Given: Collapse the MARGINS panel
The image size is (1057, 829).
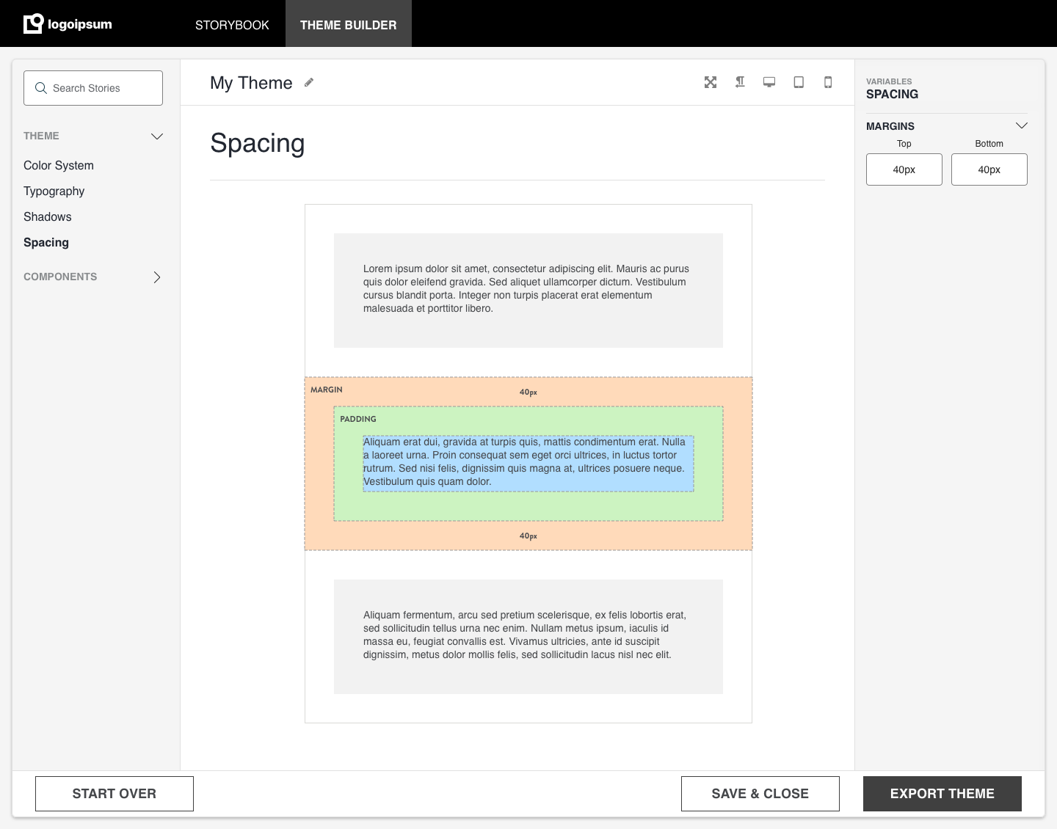Looking at the screenshot, I should (1022, 125).
